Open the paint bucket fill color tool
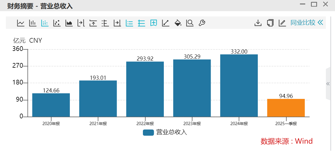 click(178, 23)
